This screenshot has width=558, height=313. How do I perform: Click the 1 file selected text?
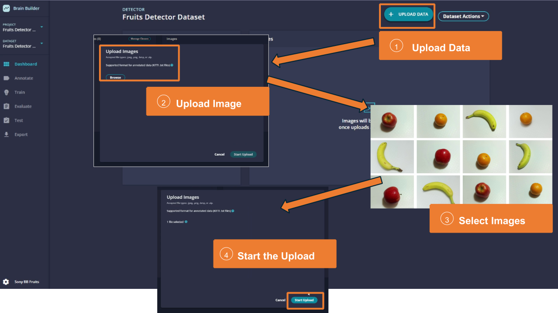[x=175, y=222]
